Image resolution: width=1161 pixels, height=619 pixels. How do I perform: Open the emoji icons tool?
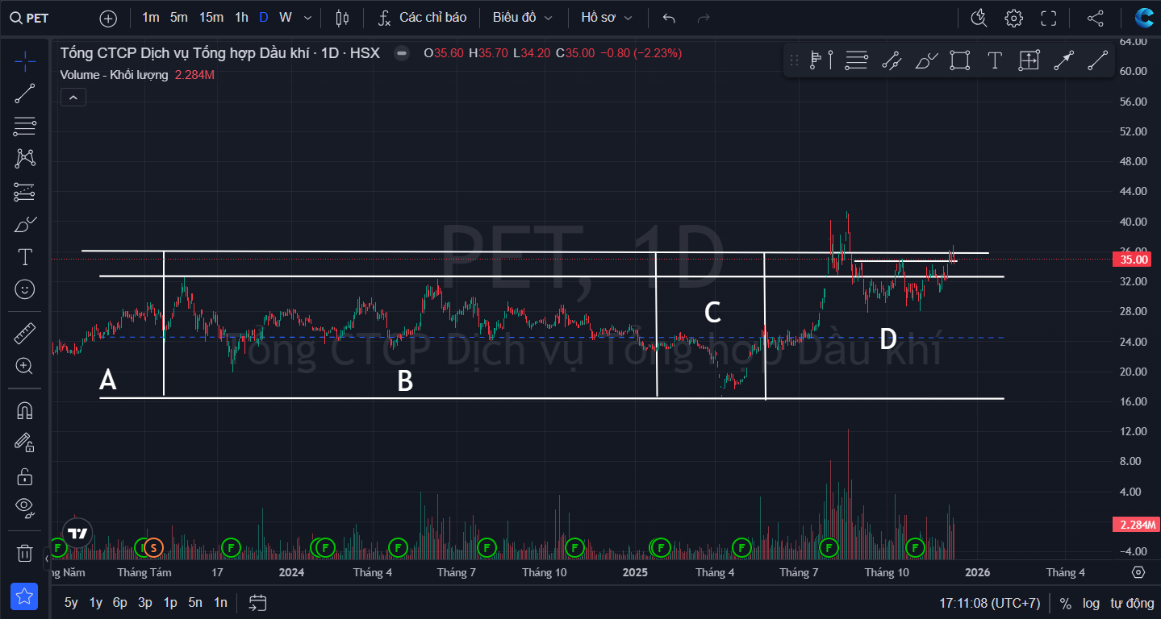25,289
